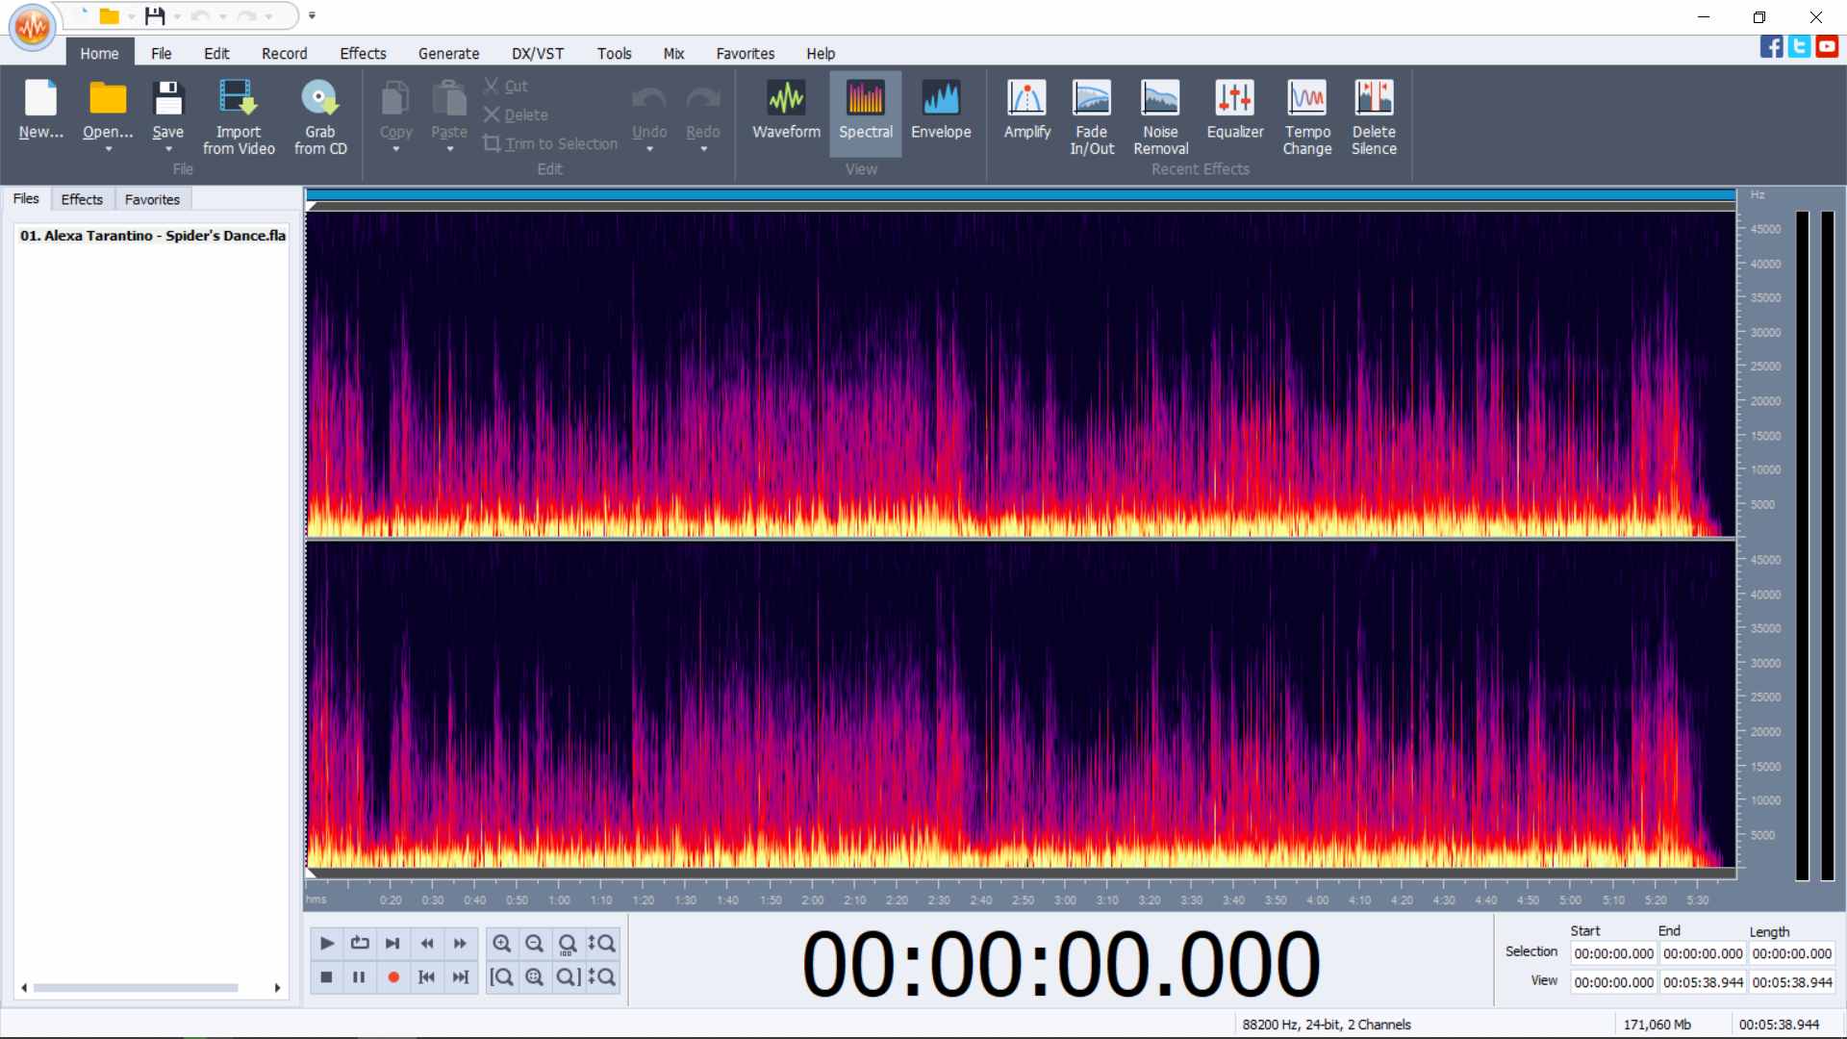The width and height of the screenshot is (1847, 1039).
Task: Switch to the Favorites panel tab
Action: [152, 199]
